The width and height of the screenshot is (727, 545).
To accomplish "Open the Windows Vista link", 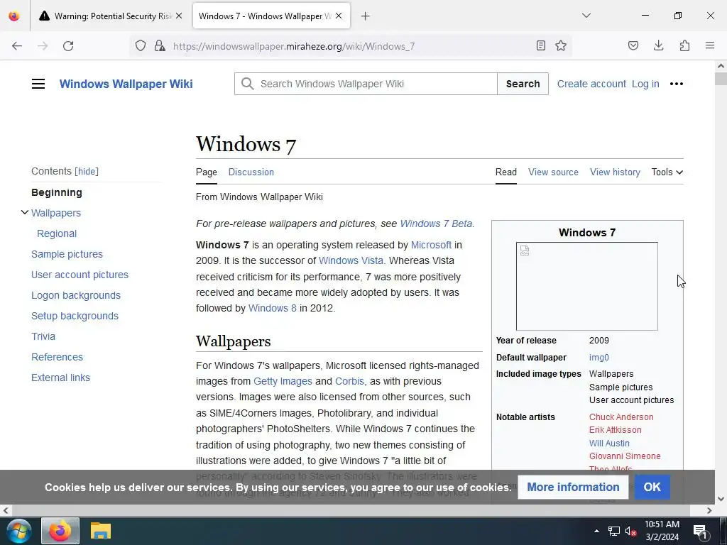I will (x=351, y=260).
